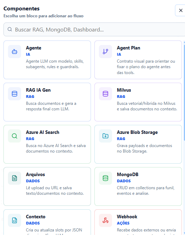The image size is (185, 238).
Task: Click the MongoDB green database icon
Action: point(105,178)
